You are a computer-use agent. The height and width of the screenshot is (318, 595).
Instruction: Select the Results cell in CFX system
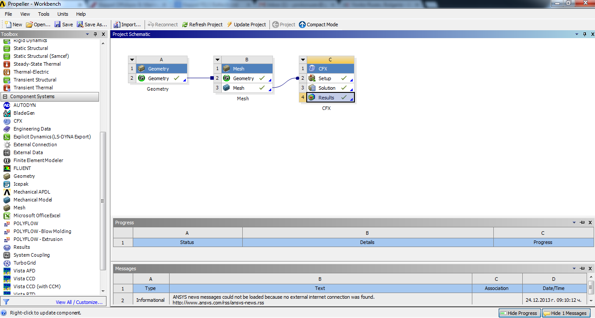point(330,98)
